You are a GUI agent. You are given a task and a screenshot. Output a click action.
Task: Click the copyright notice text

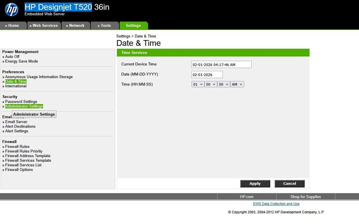(x=276, y=212)
